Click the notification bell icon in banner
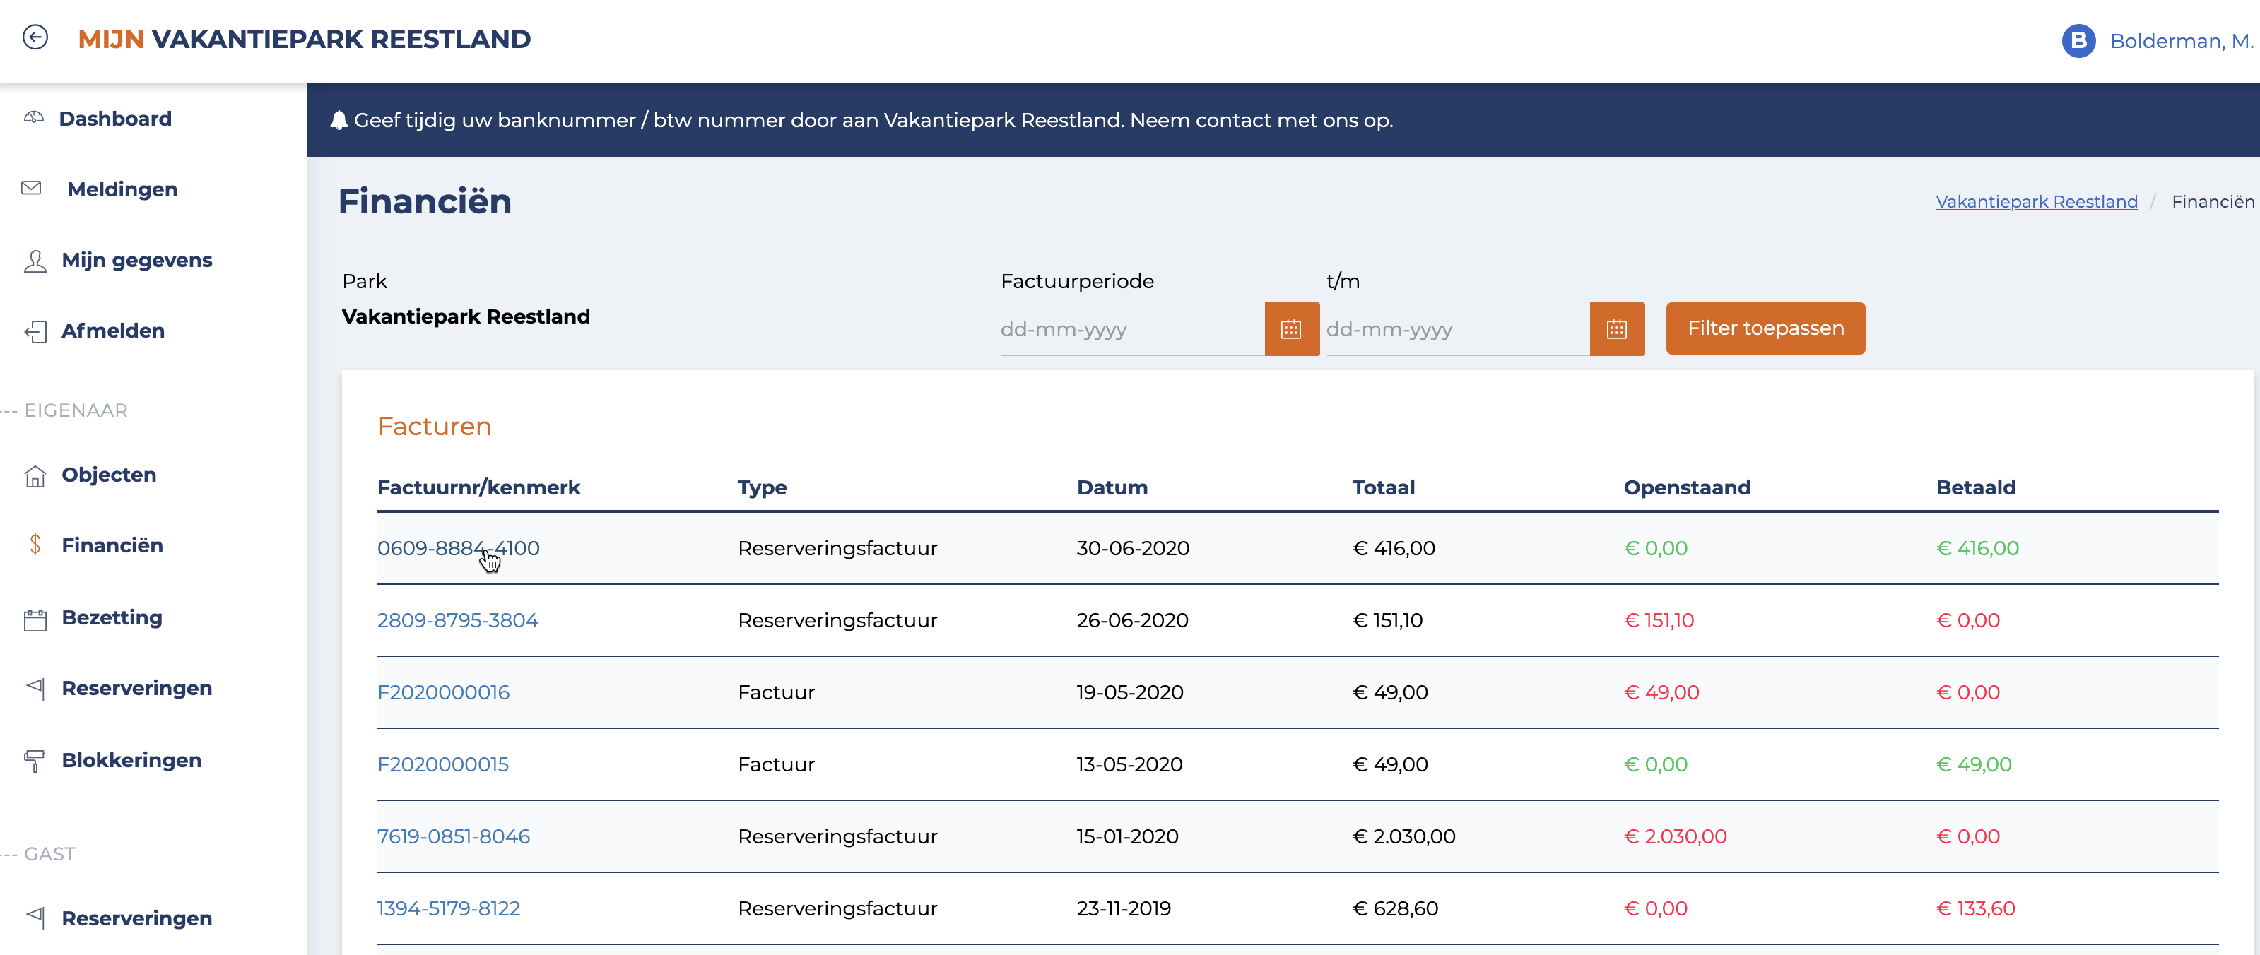The width and height of the screenshot is (2260, 955). pos(339,120)
